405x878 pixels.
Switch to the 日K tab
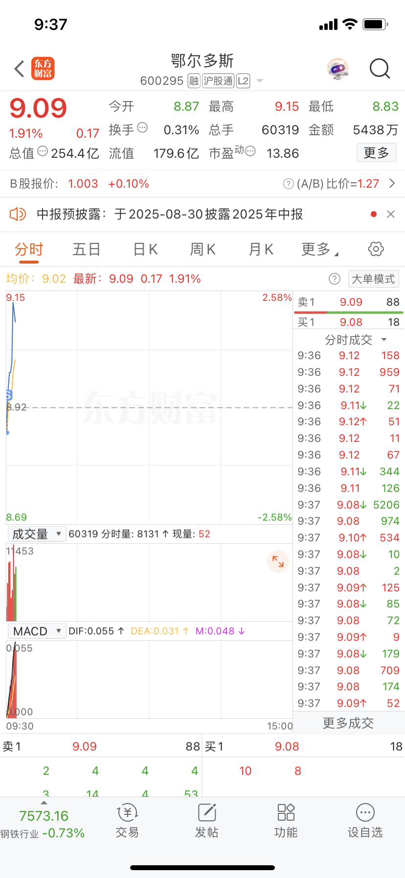click(x=146, y=249)
